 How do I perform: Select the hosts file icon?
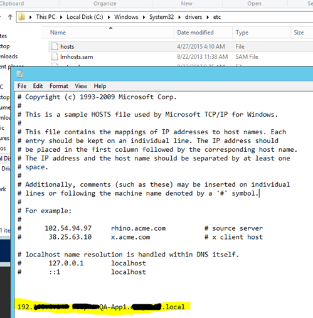(x=55, y=46)
